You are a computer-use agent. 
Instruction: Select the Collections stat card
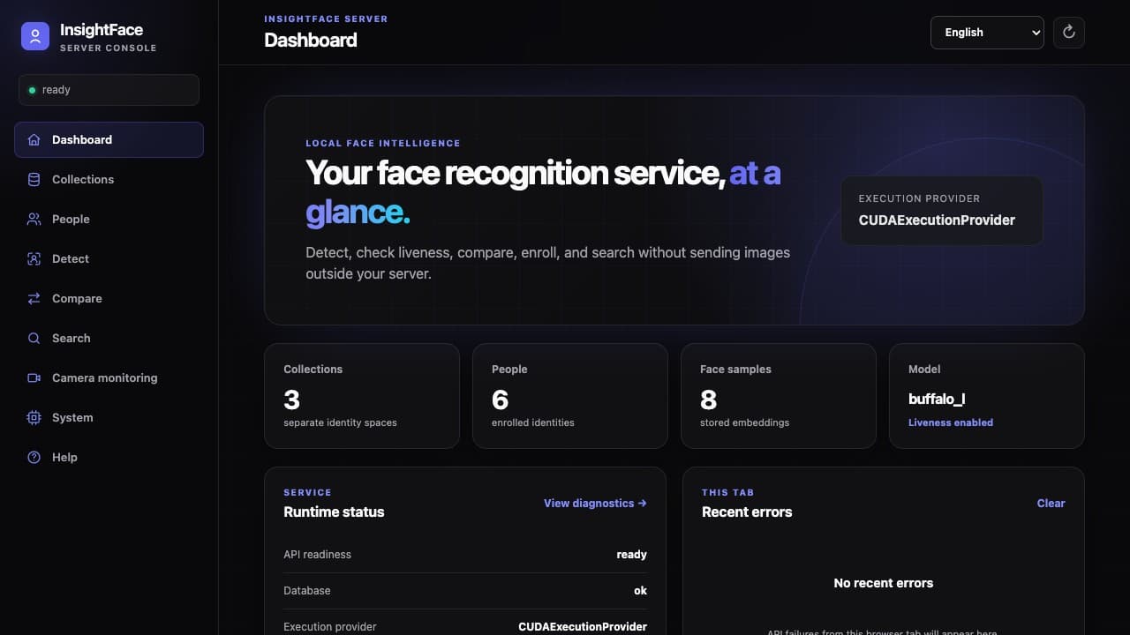(362, 396)
